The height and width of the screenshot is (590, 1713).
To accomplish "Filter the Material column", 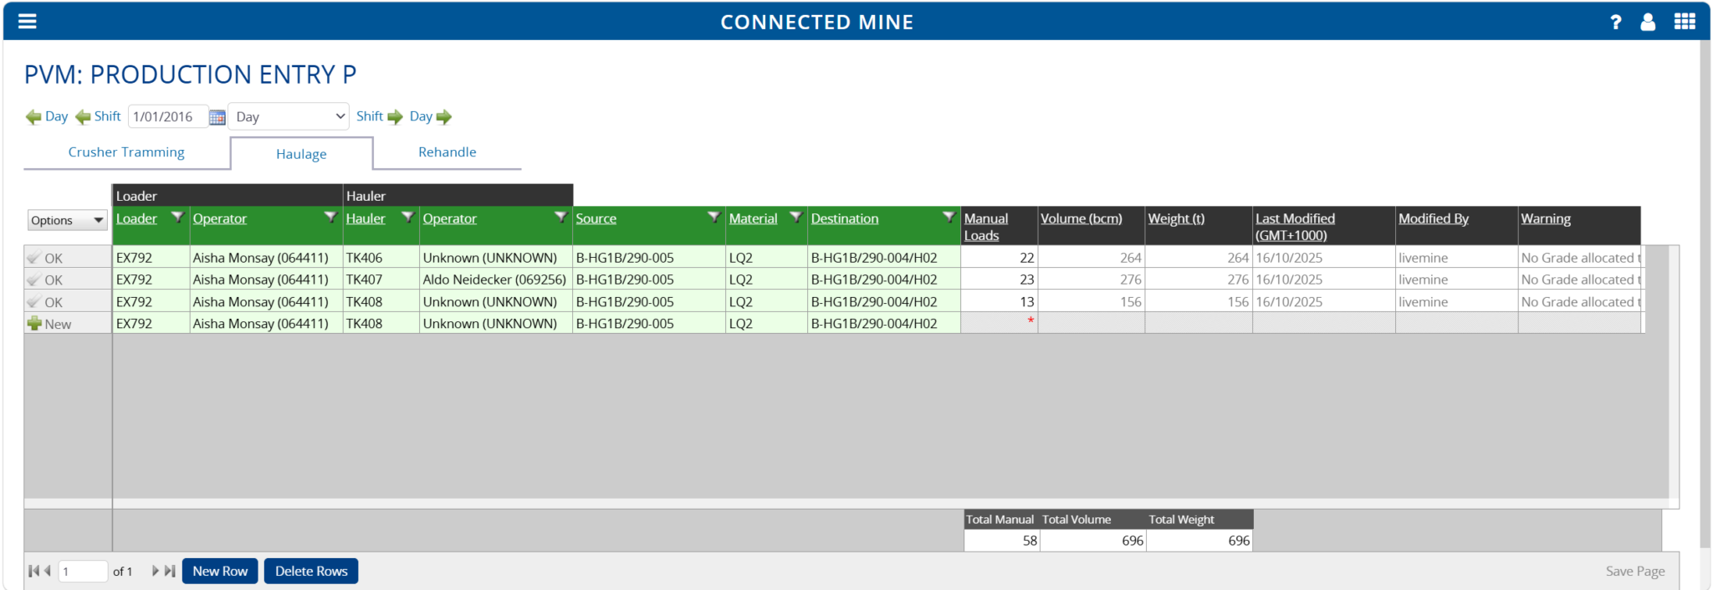I will 795,217.
